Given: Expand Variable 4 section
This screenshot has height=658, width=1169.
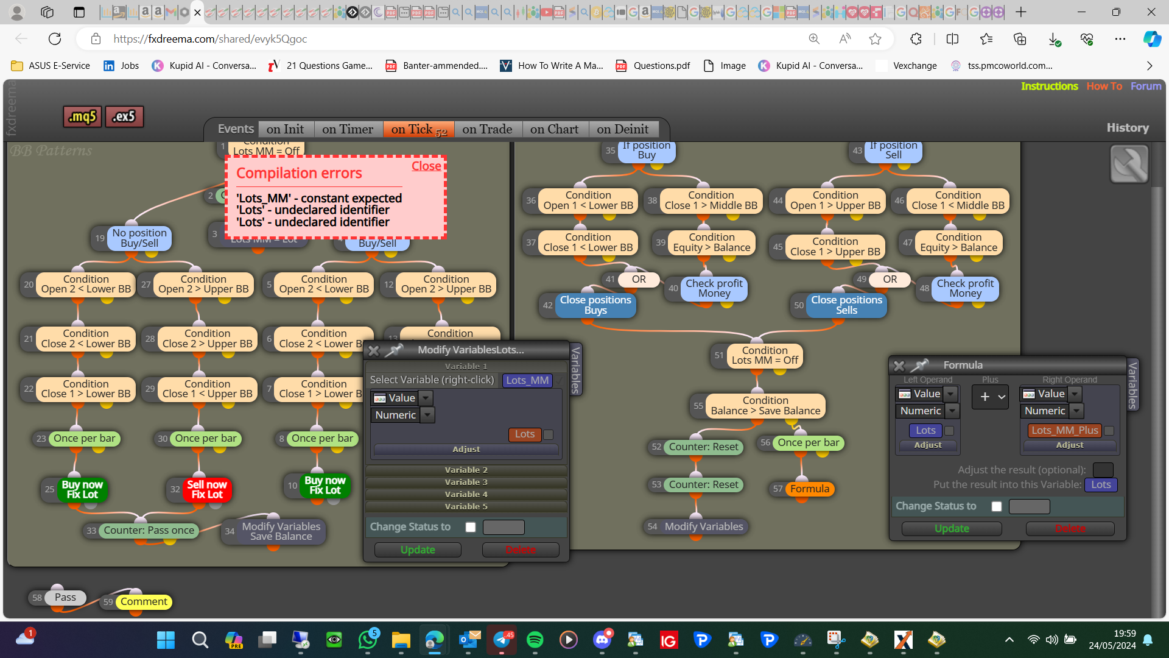Looking at the screenshot, I should [x=466, y=495].
